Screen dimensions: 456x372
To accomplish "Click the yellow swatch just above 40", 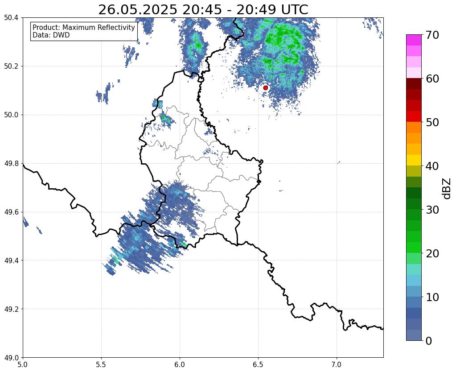I will coord(414,161).
